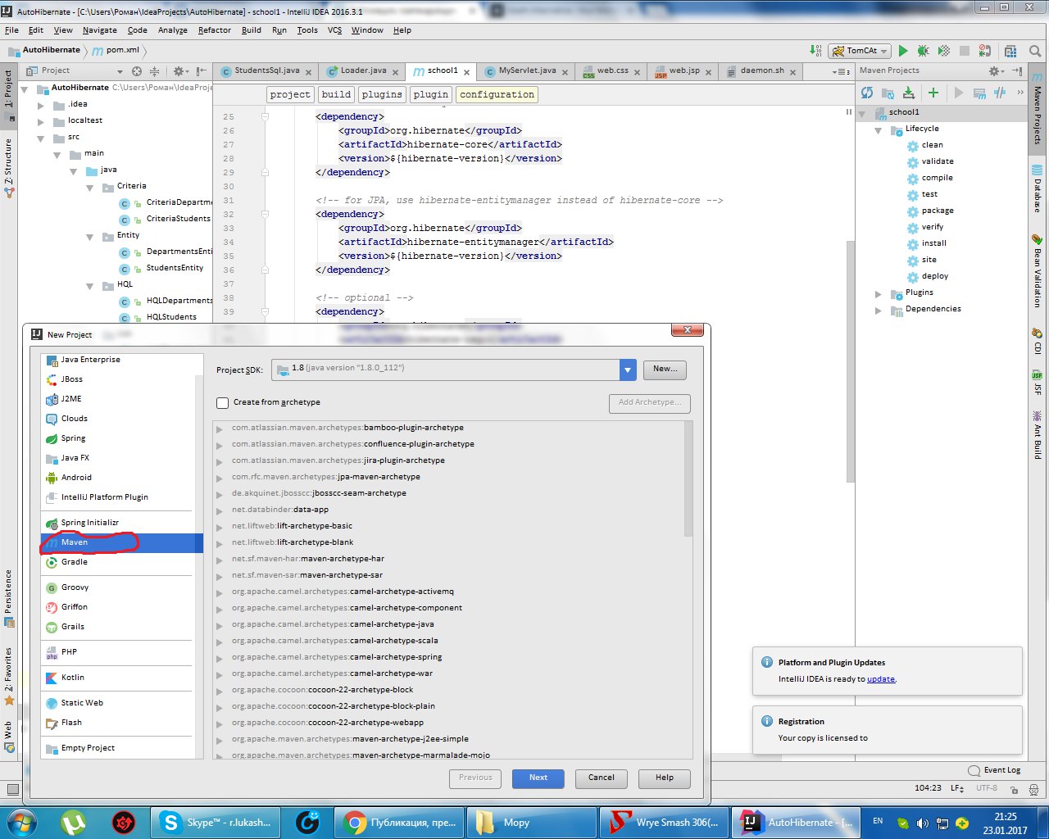Click the EN language indicator in system tray
Image resolution: width=1049 pixels, height=839 pixels.
tap(878, 821)
